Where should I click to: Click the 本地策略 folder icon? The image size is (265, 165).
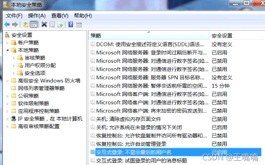pos(14,50)
